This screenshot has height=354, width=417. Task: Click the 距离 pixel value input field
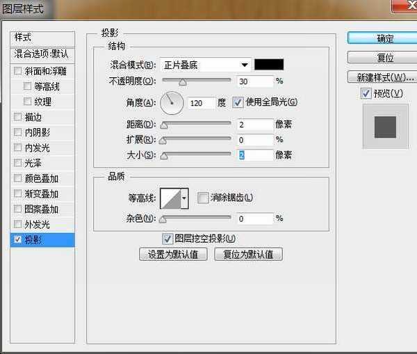point(254,124)
